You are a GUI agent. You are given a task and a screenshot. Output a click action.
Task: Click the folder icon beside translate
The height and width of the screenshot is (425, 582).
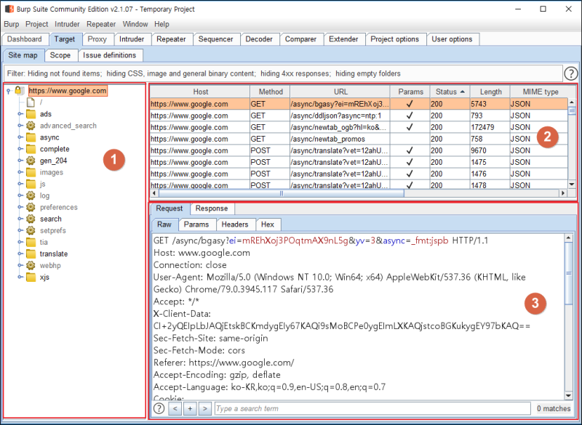[x=31, y=254]
